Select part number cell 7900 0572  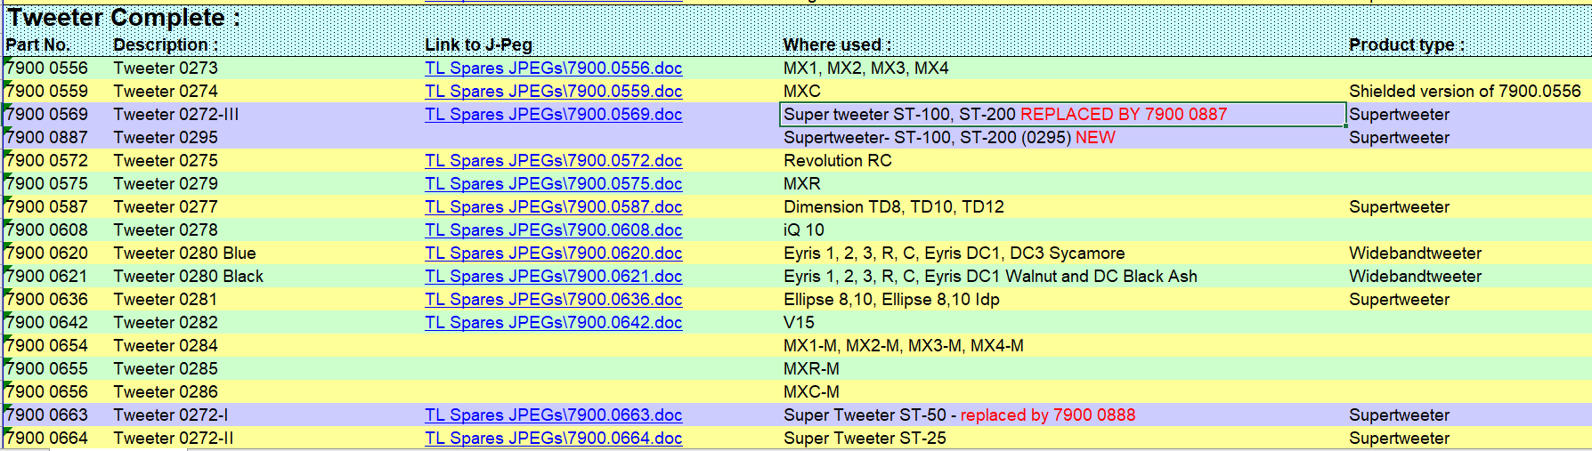click(47, 161)
